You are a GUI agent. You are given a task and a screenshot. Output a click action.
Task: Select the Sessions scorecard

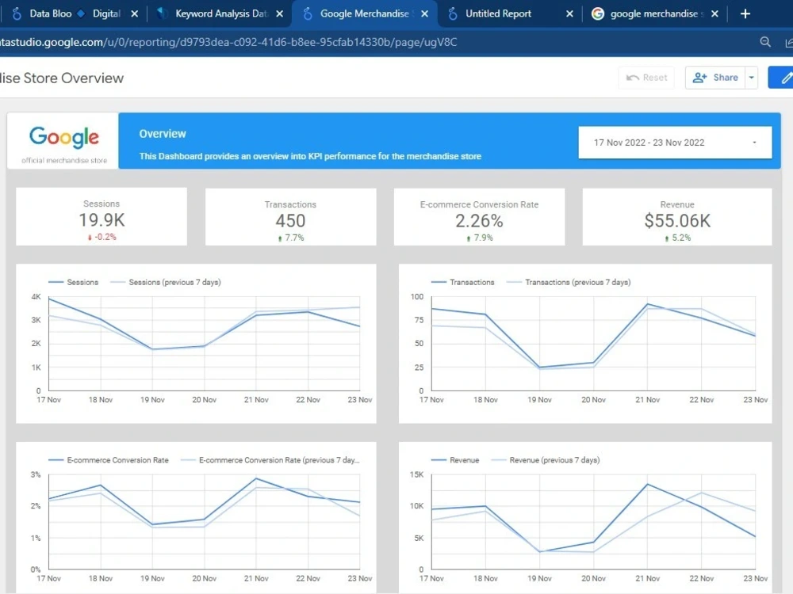click(x=102, y=217)
